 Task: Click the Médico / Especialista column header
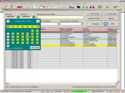click(71, 29)
